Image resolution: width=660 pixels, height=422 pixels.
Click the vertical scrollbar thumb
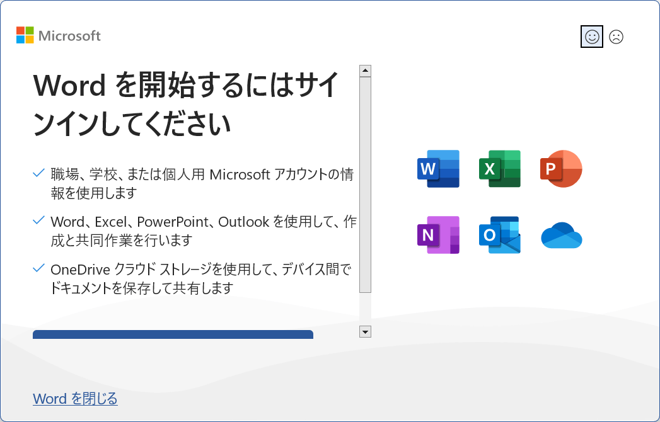click(x=365, y=185)
